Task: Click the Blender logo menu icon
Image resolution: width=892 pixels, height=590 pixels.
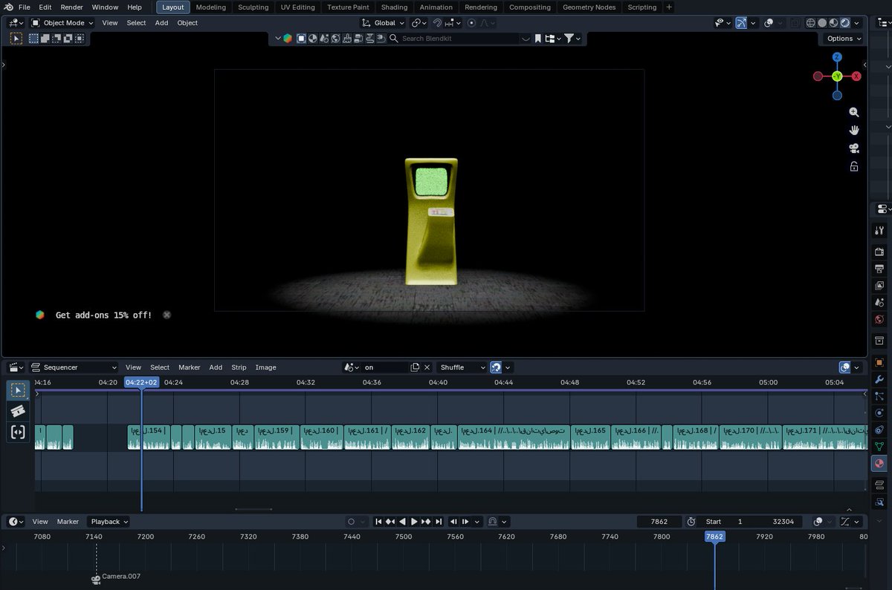Action: tap(8, 7)
